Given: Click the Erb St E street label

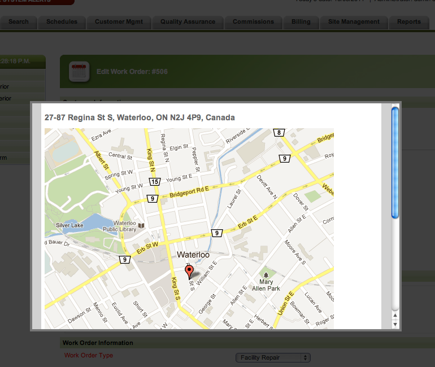Looking at the screenshot, I should click(x=248, y=222).
